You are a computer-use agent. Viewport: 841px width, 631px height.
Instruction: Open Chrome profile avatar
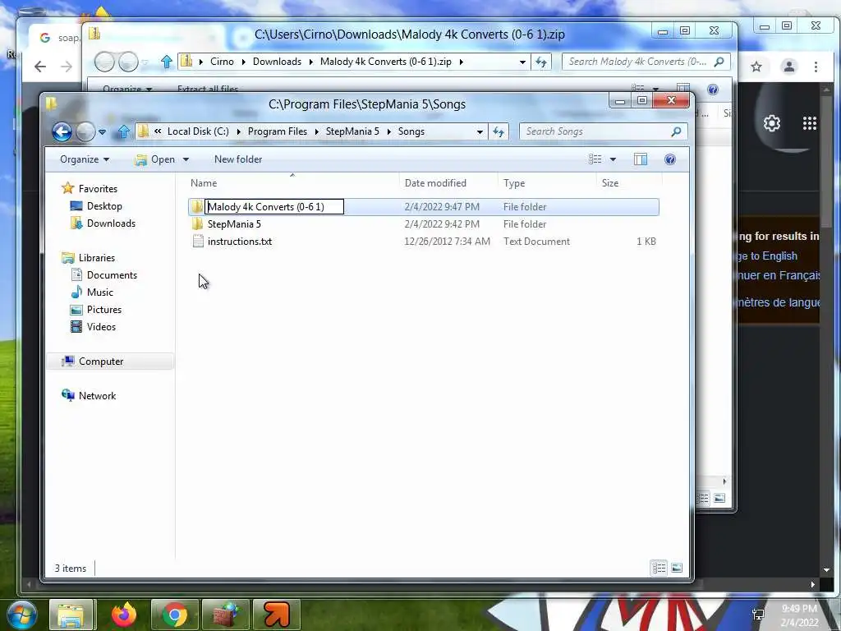pos(789,67)
